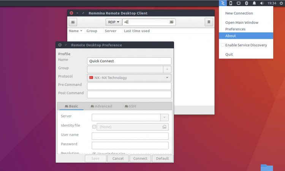
Task: Open the notification bell indicator
Action: [254, 3]
